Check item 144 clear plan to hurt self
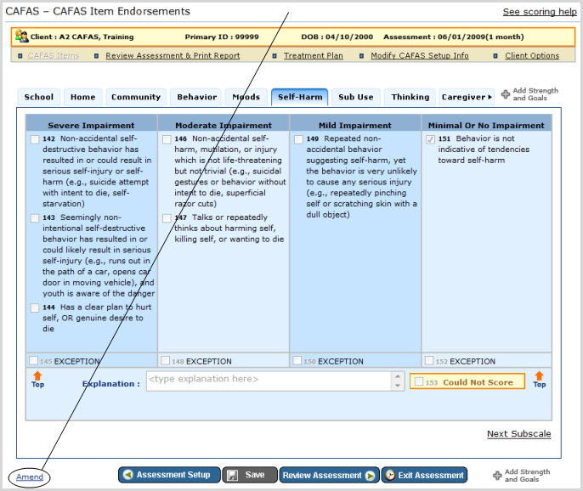This screenshot has width=583, height=491. [35, 308]
